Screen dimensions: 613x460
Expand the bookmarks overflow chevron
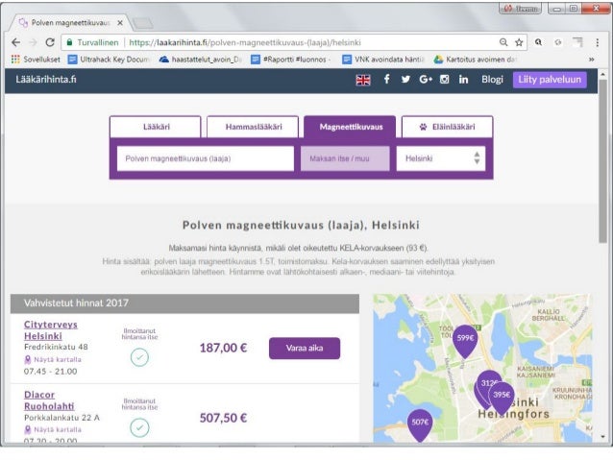(x=592, y=60)
